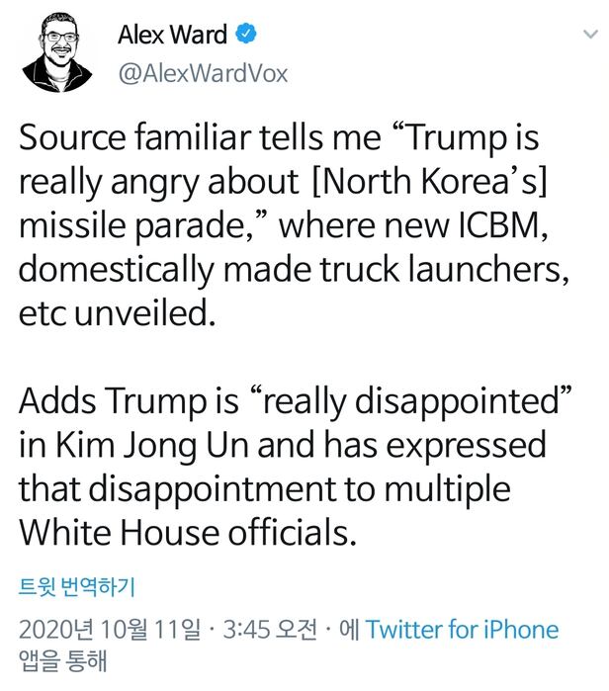
Task: Click the "etc unveiled." line
Action: 118,313
